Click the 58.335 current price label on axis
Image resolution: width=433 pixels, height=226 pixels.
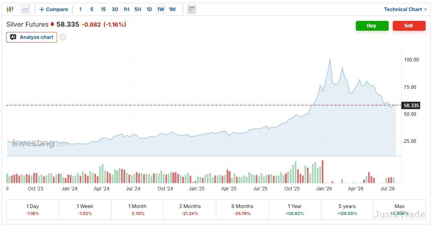pos(411,106)
